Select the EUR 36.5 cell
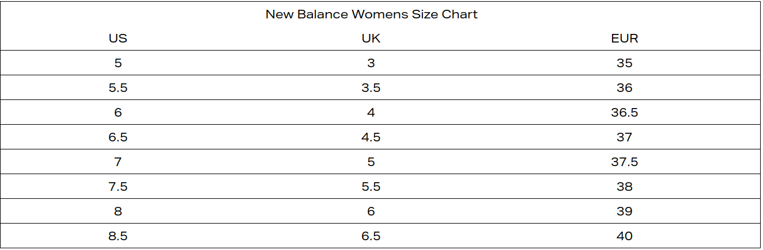Screen dimensions: 763x250 (x=625, y=113)
